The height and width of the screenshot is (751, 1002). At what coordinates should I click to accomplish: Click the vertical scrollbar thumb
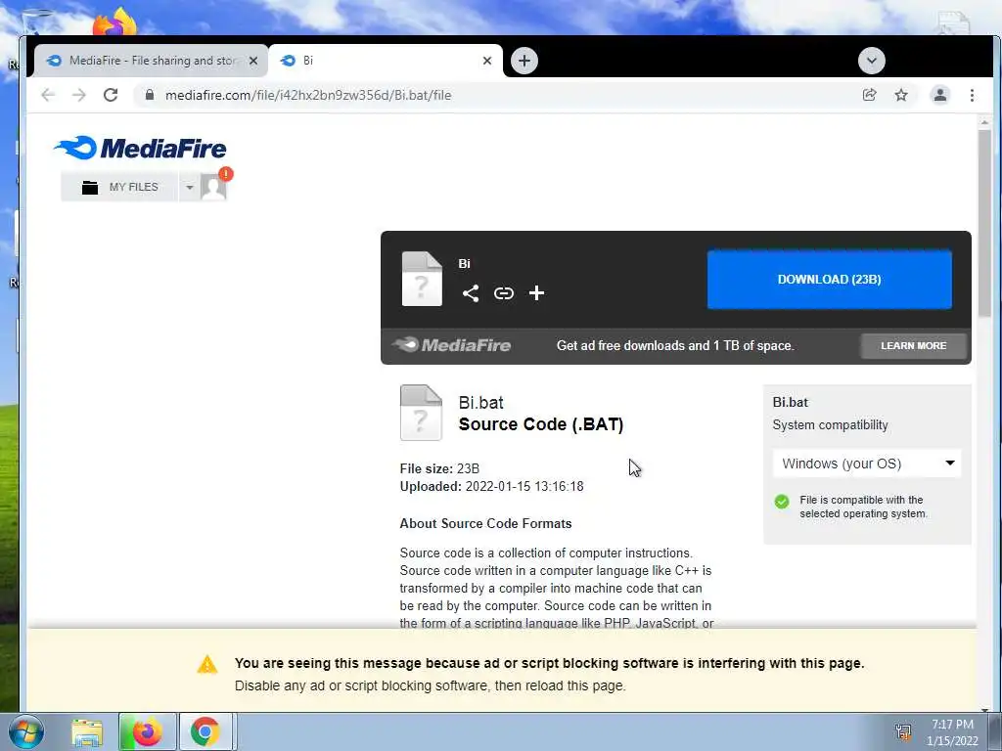point(984,224)
